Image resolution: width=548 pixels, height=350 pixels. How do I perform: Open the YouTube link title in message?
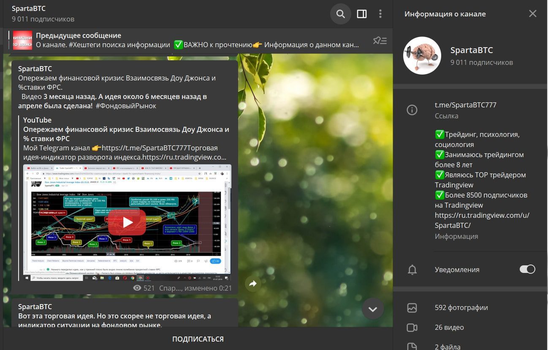(126, 134)
